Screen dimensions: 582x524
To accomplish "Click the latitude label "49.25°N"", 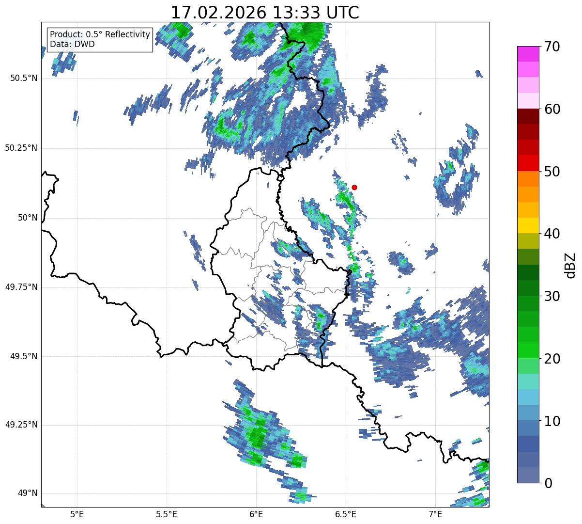I will tap(21, 425).
